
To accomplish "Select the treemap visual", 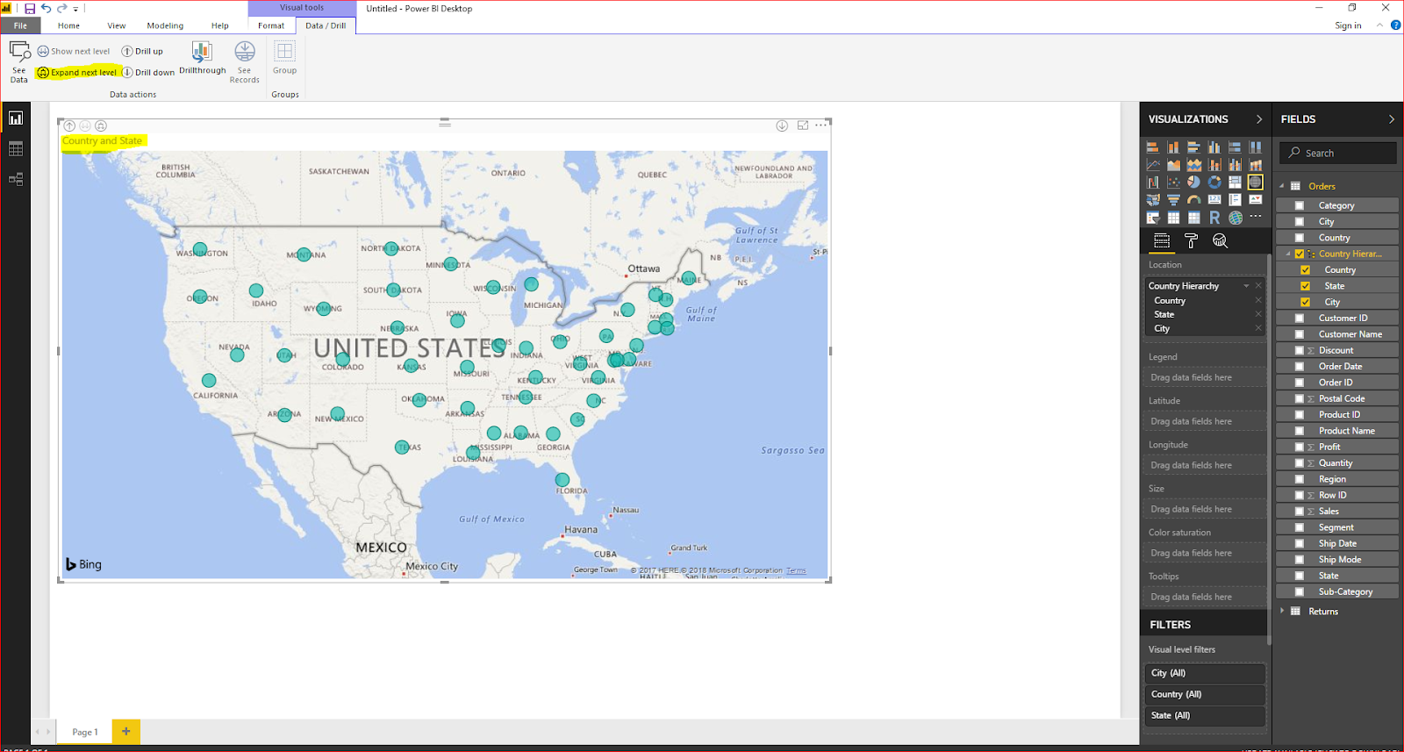I will (x=1236, y=183).
